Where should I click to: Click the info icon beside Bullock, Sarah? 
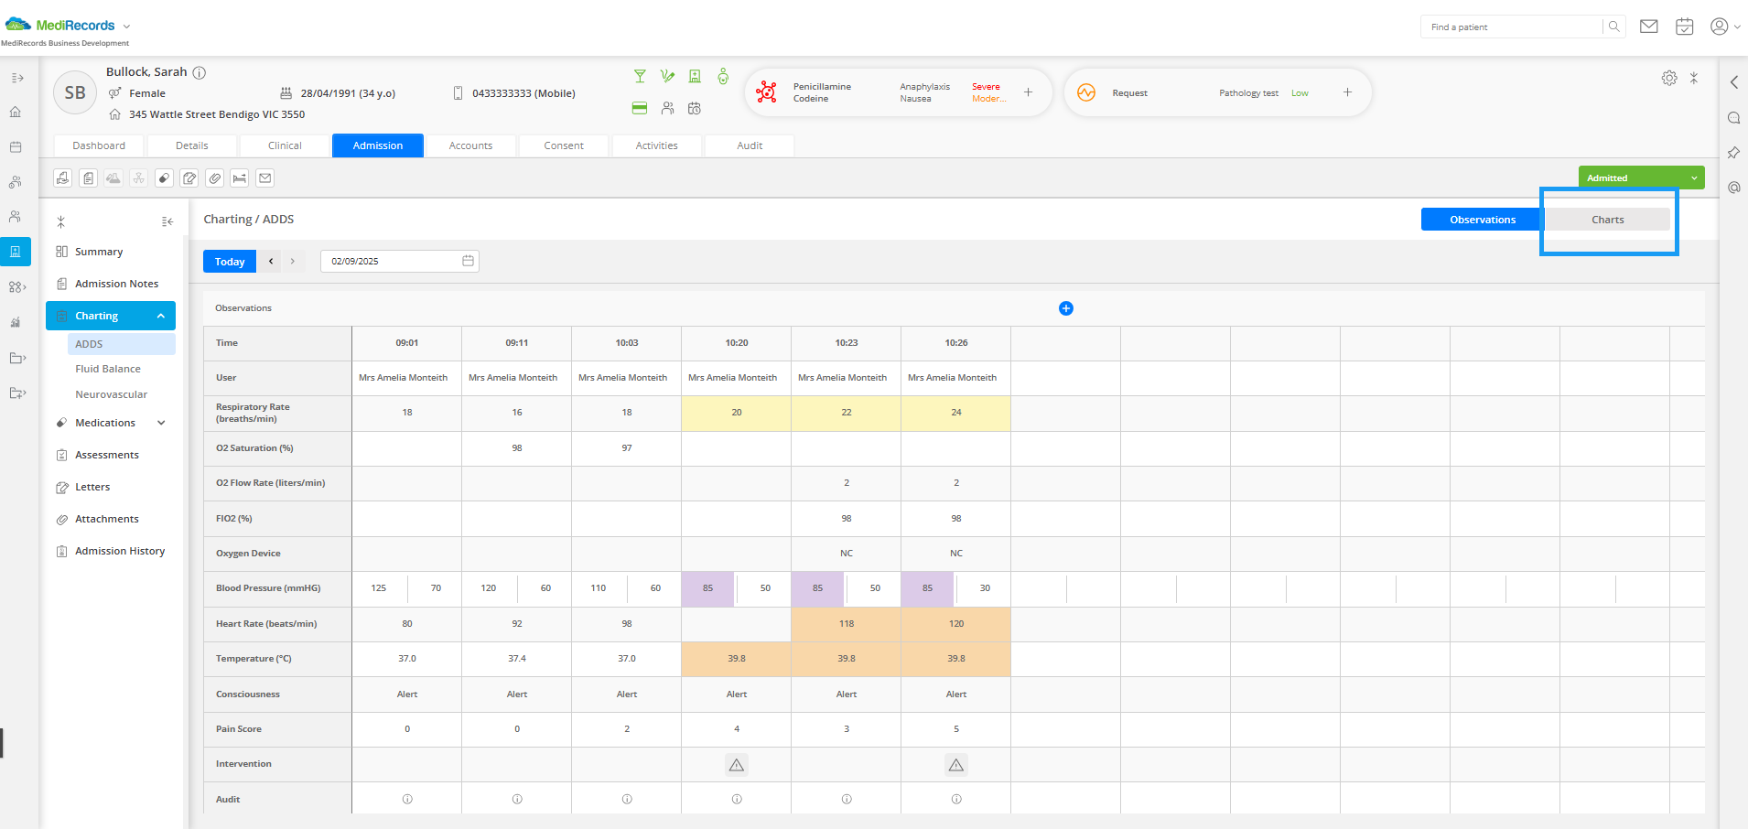tap(200, 72)
